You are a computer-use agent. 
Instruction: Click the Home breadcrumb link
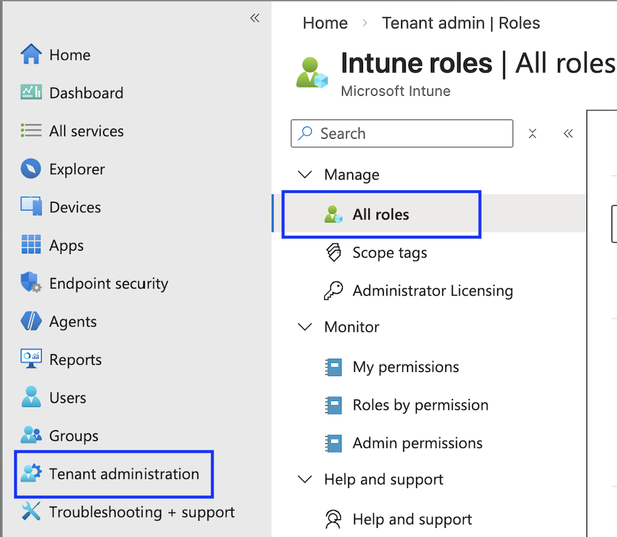(325, 23)
